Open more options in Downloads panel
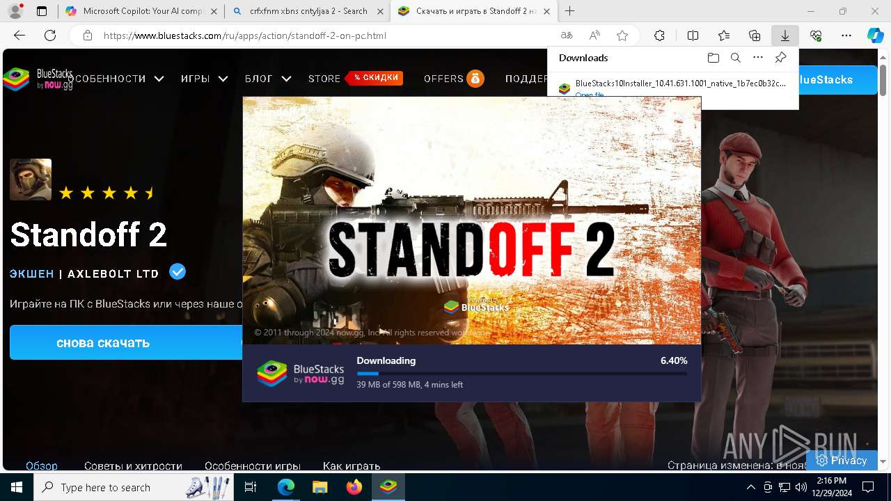This screenshot has width=891, height=501. coord(758,58)
